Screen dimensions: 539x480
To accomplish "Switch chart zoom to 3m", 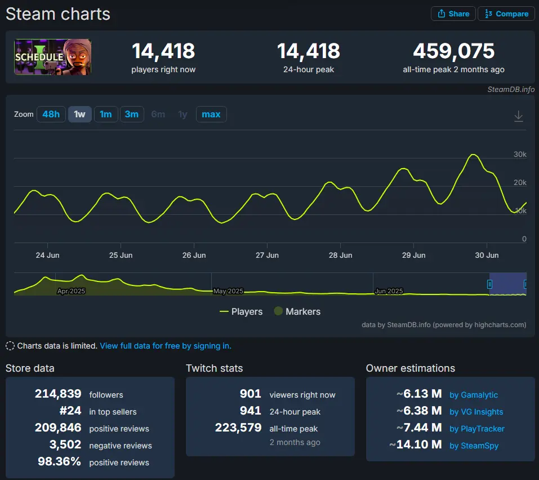I will (131, 115).
